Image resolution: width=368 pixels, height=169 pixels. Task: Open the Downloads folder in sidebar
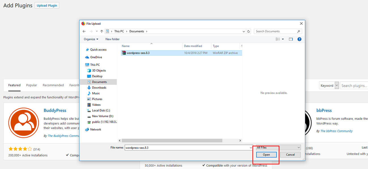coord(99,88)
